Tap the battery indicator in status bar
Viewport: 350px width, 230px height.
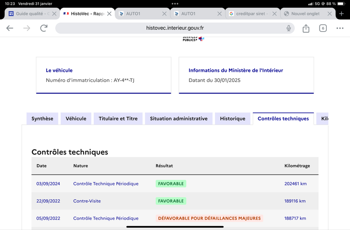tap(342, 4)
